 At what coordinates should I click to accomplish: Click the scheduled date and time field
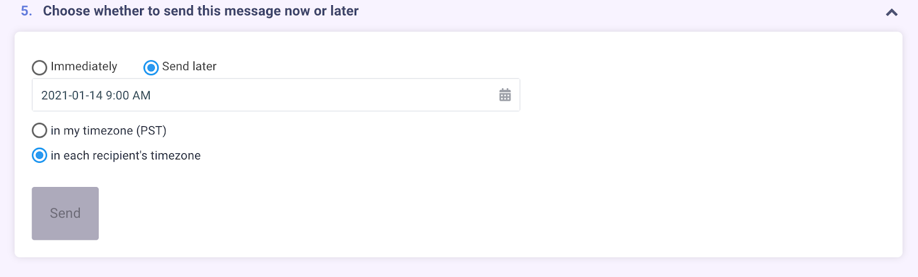tap(276, 95)
